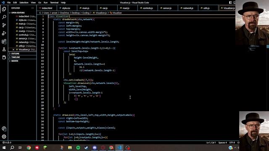Open sensor.js in Open Editors list
The width and height of the screenshot is (269, 151).
(22, 39)
